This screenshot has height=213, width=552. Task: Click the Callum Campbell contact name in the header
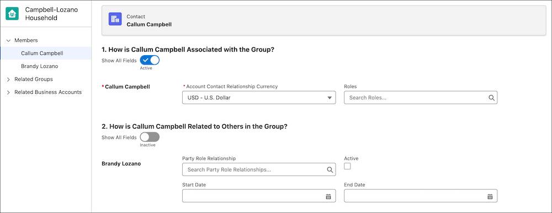coord(149,25)
